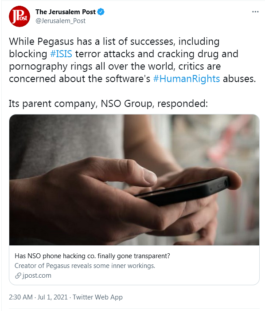Click the blue verified badge icon
Viewport: 265px width, 311px height.
(101, 12)
